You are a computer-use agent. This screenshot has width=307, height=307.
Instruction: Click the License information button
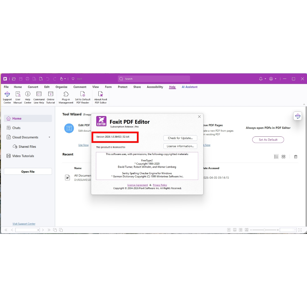tap(180, 146)
